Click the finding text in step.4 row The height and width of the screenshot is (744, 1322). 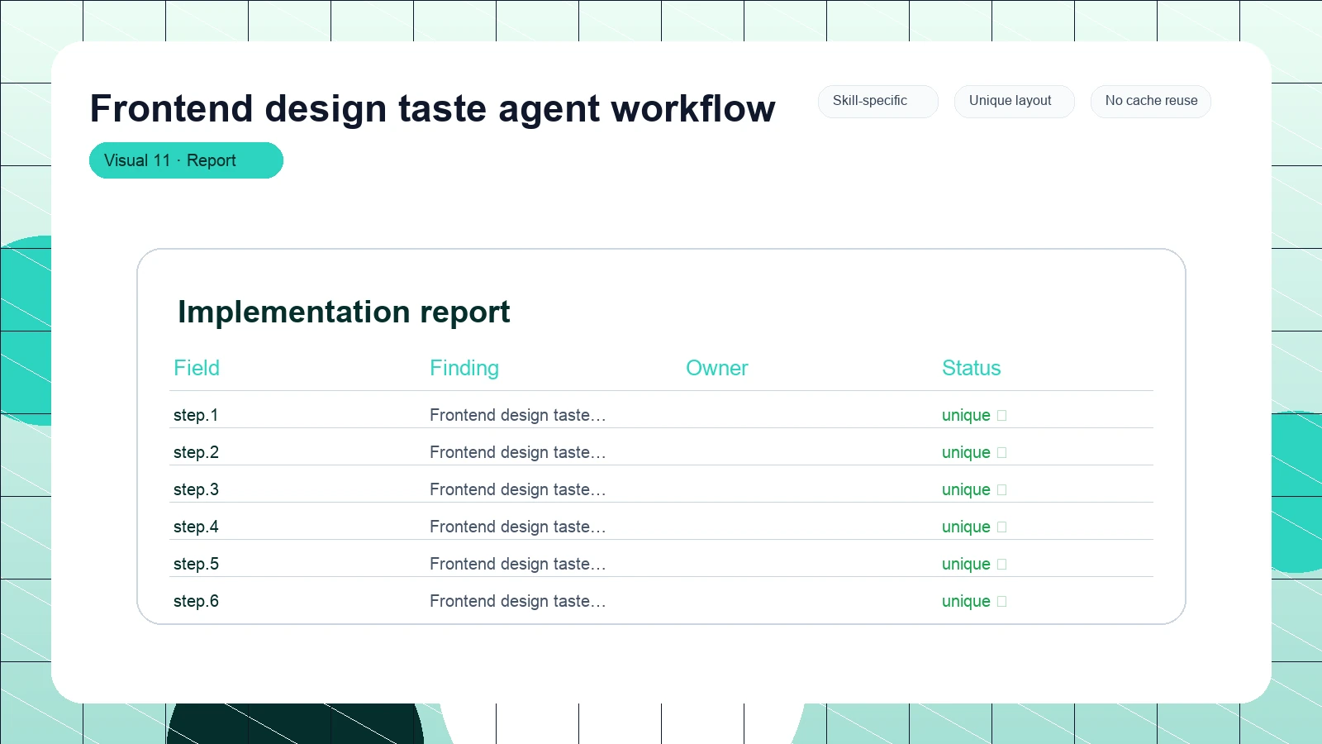click(518, 527)
